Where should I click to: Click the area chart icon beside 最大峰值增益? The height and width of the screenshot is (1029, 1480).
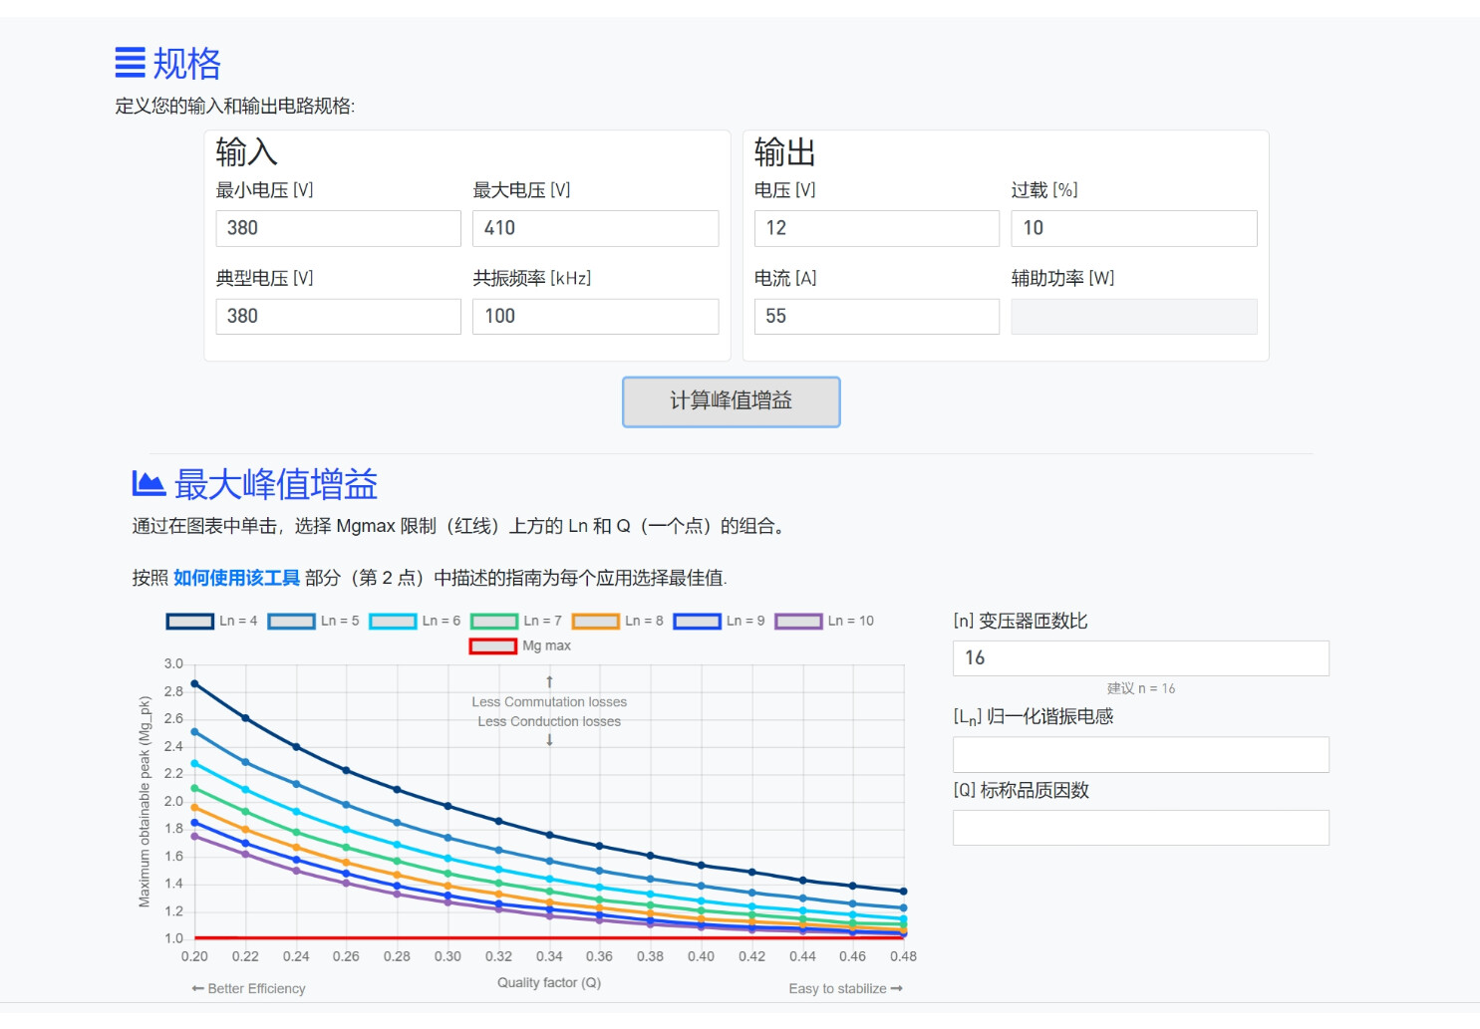[148, 484]
